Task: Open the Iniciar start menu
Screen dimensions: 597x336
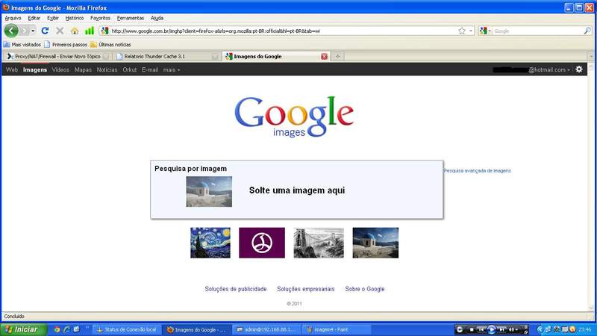Action: click(x=24, y=329)
